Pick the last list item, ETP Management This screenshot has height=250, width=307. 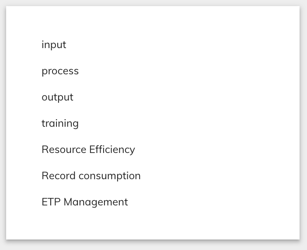tap(85, 202)
